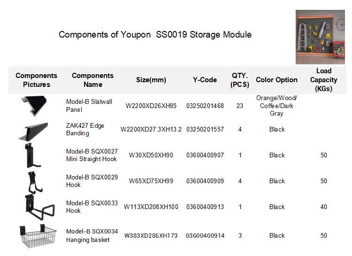Image resolution: width=352 pixels, height=256 pixels.
Task: Click the Orange/Wood/Coffee/Dark Gray color cell
Action: [x=276, y=106]
